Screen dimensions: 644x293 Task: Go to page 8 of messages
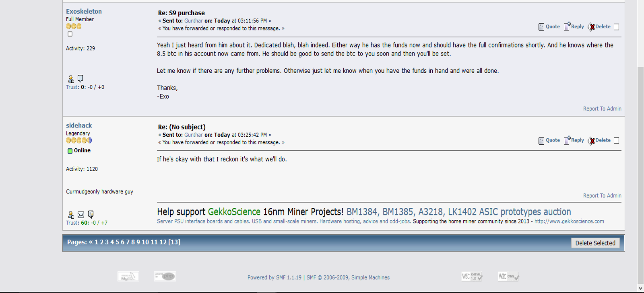coord(133,242)
